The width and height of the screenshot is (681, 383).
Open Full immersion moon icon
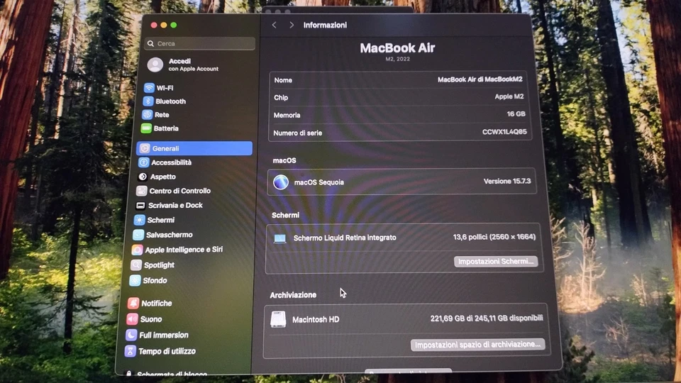131,335
